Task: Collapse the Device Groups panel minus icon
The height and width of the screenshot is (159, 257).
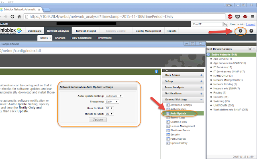Action: [254, 49]
